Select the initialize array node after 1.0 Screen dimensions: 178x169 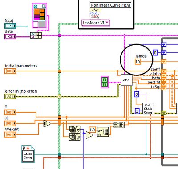coord(103,132)
